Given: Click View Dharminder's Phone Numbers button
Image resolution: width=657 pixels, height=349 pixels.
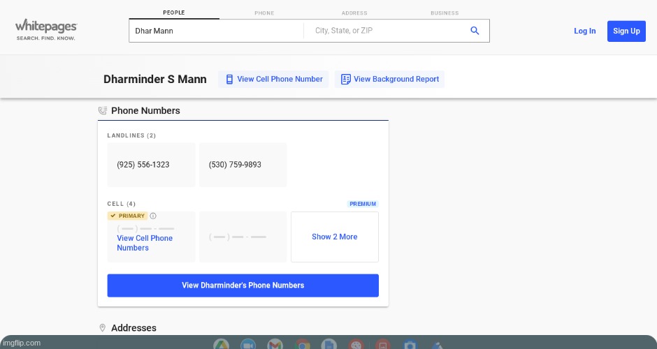Looking at the screenshot, I should point(243,285).
